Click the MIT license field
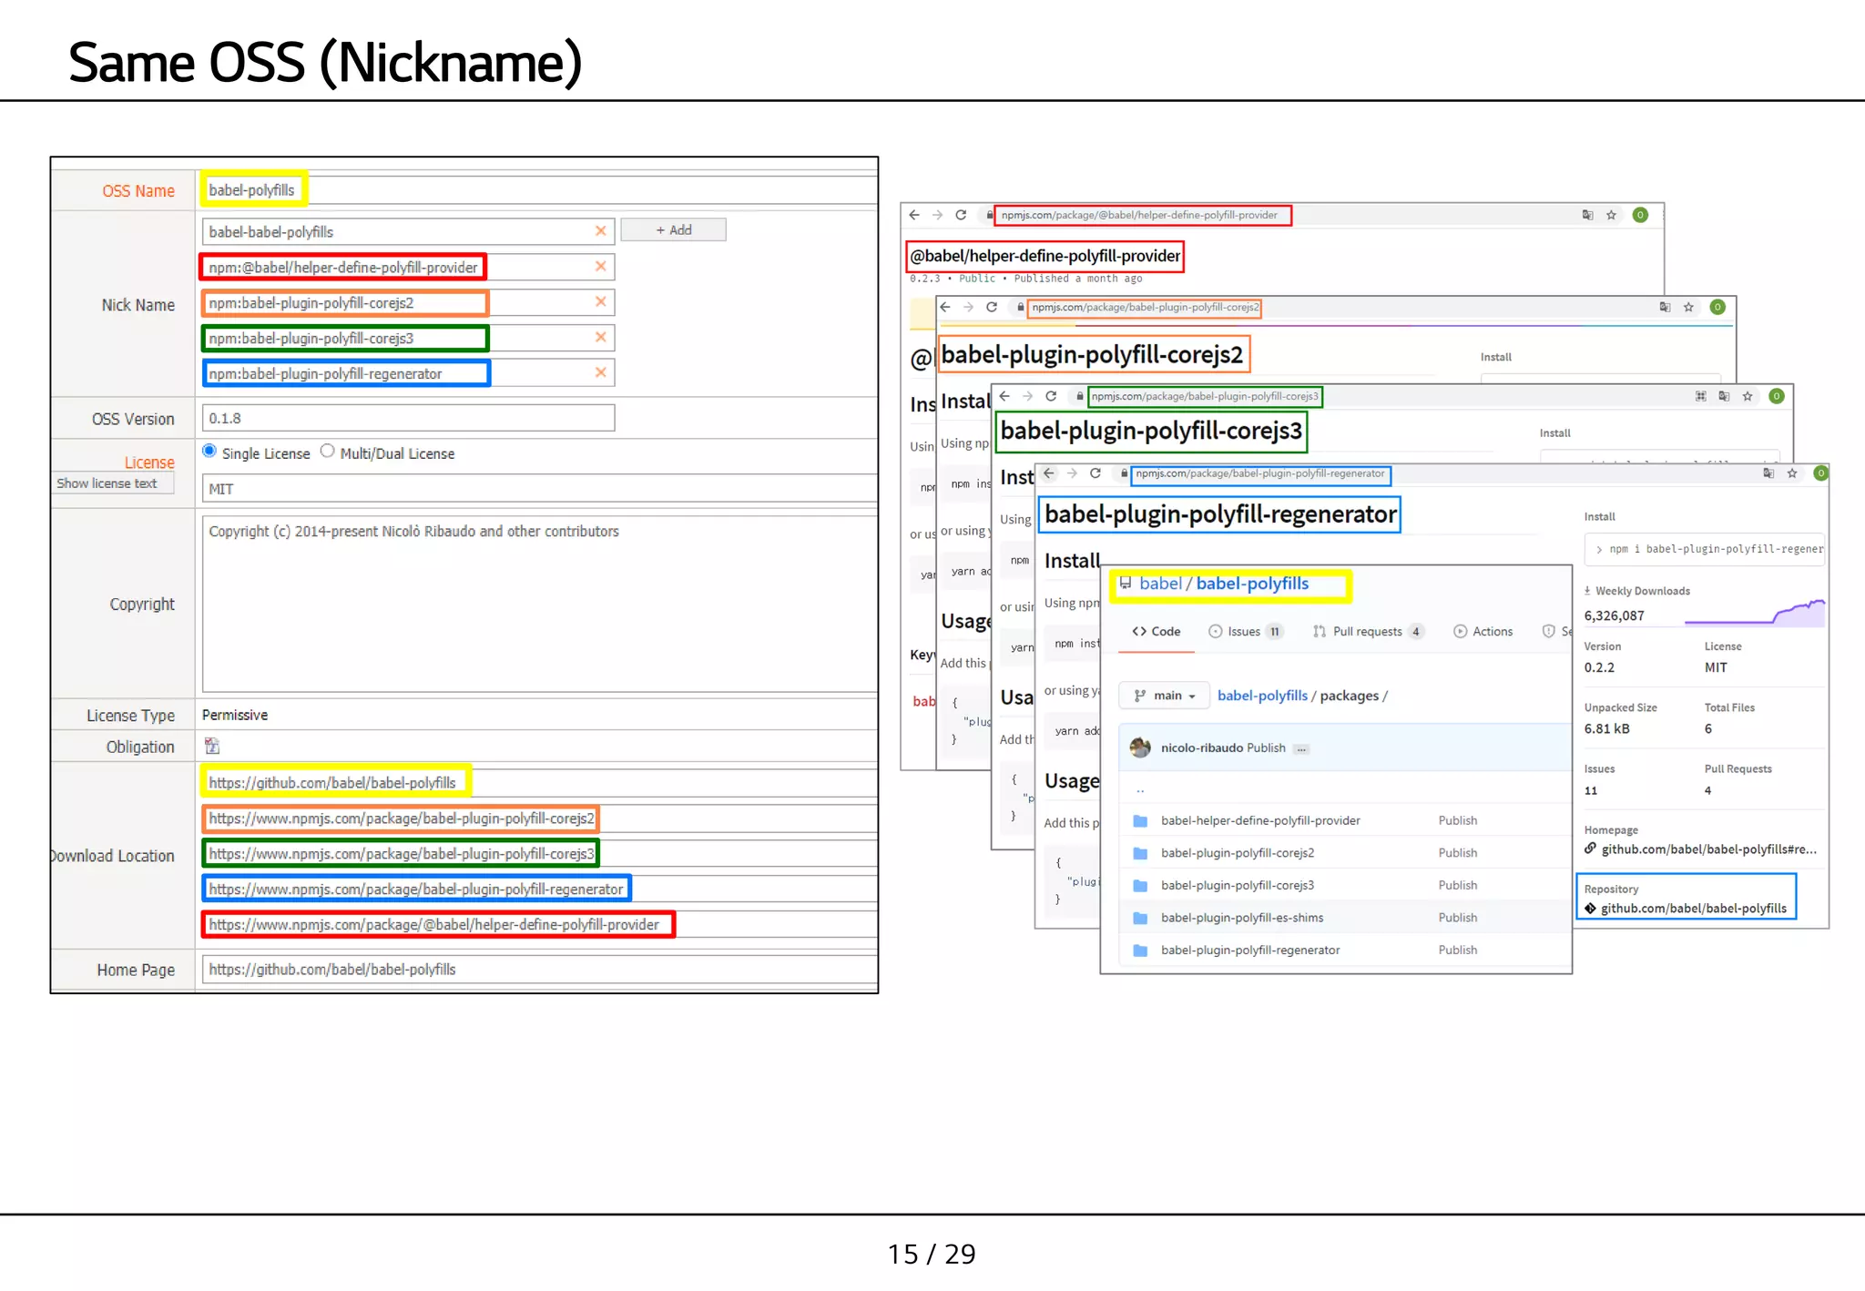The image size is (1865, 1291). [539, 489]
